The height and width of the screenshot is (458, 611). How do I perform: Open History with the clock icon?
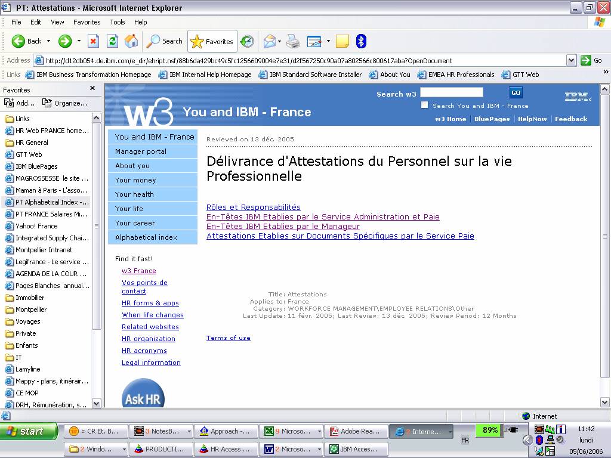click(247, 41)
